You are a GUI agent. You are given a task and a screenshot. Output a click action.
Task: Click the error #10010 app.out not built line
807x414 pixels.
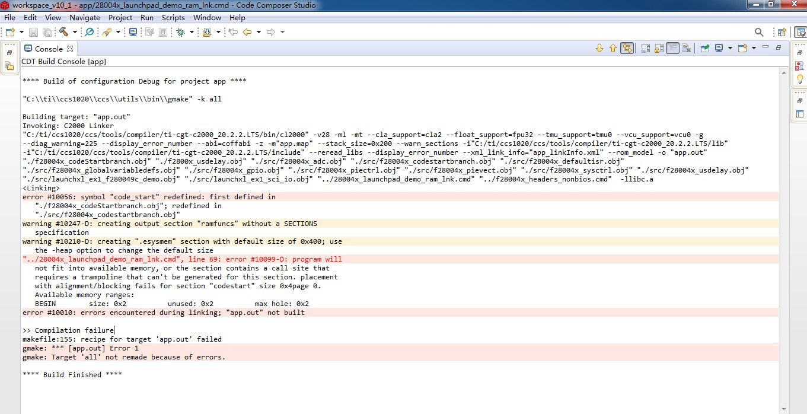[400, 313]
